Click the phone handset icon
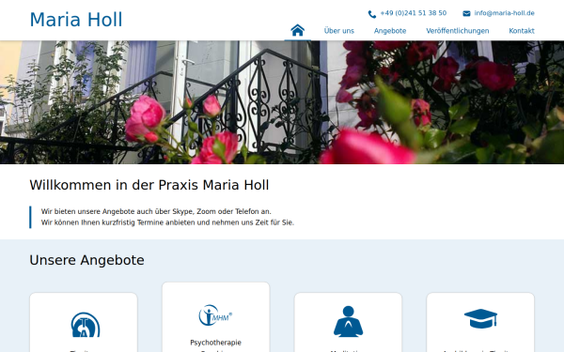 click(x=372, y=14)
